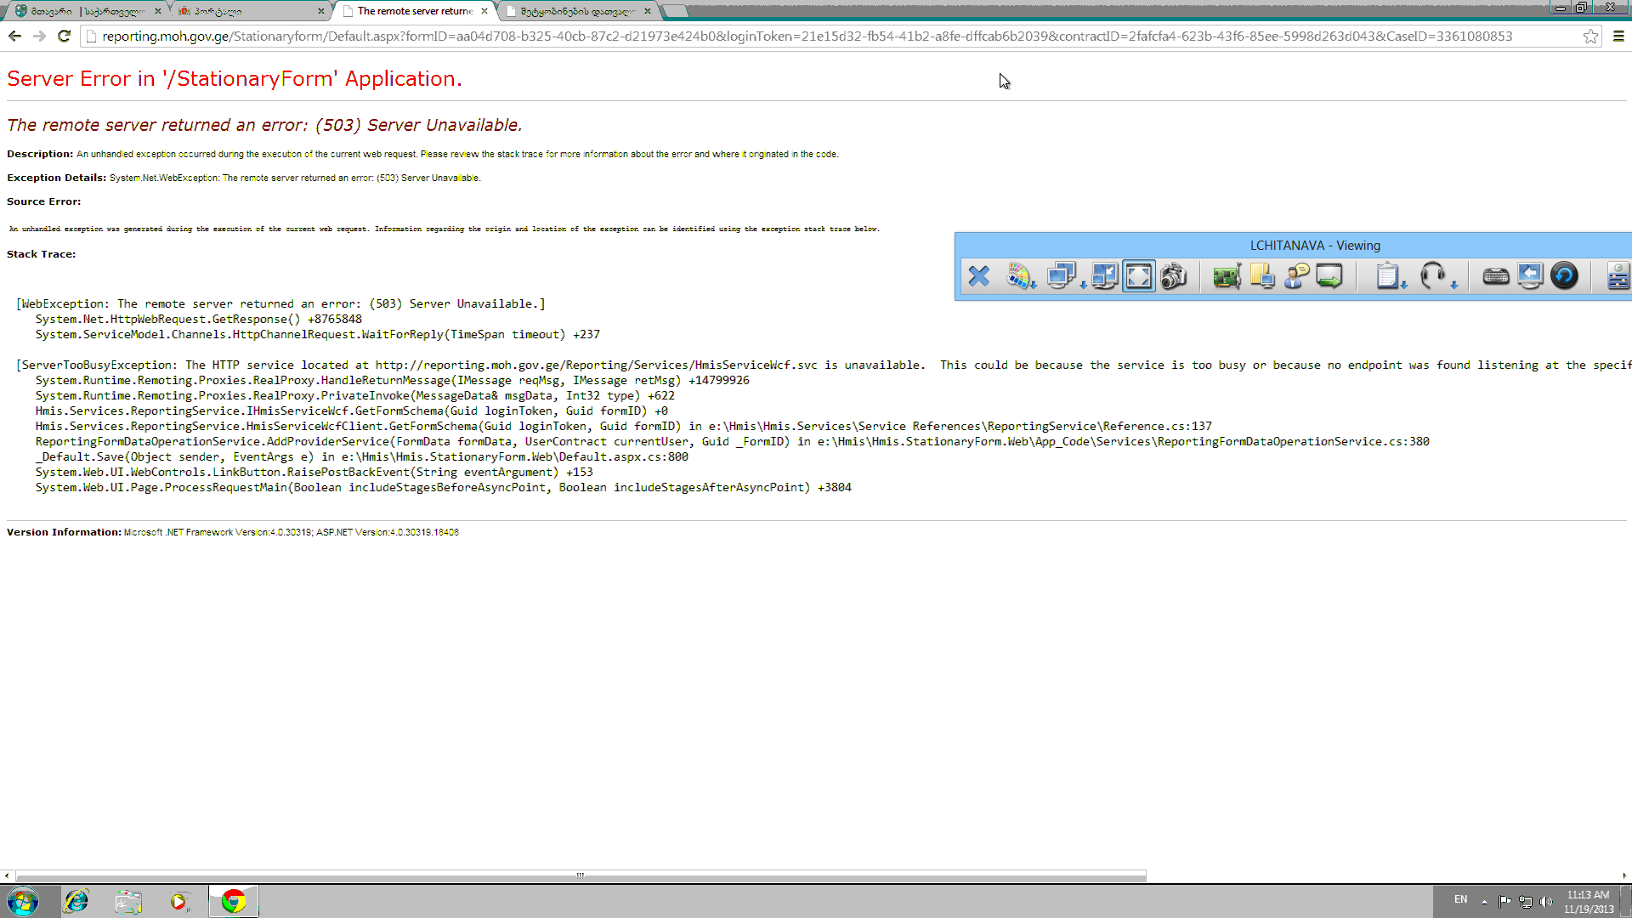
Task: Expand the multiple monitors selection dropdown
Action: click(x=1066, y=276)
